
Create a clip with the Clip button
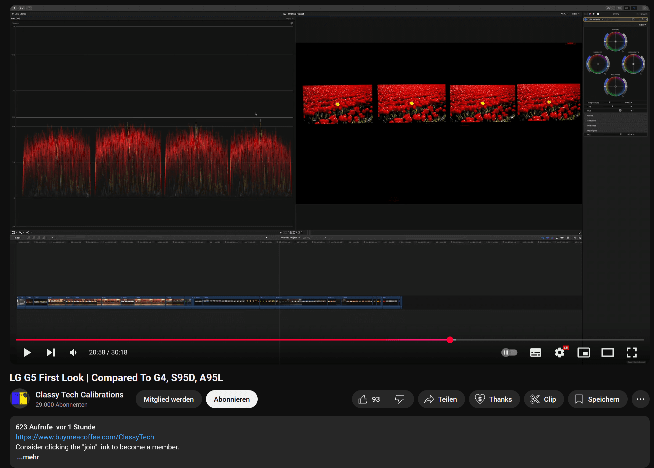point(544,399)
